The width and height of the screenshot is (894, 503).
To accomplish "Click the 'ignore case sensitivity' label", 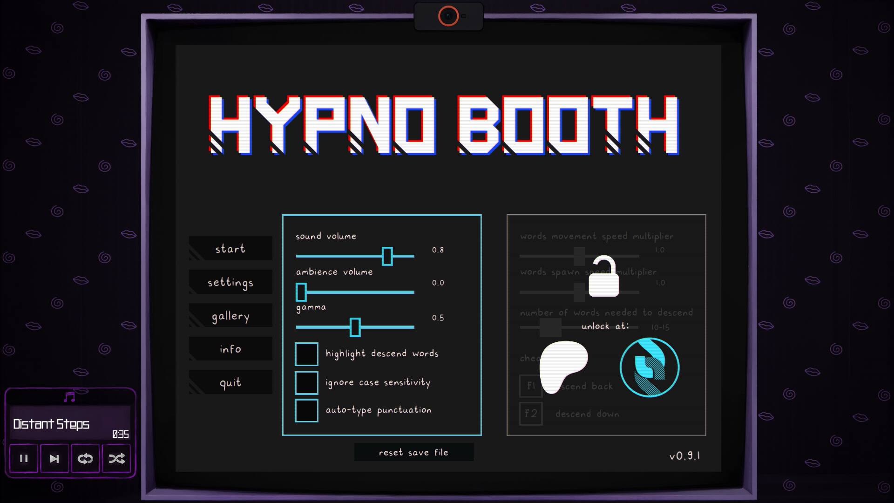I will tap(378, 383).
